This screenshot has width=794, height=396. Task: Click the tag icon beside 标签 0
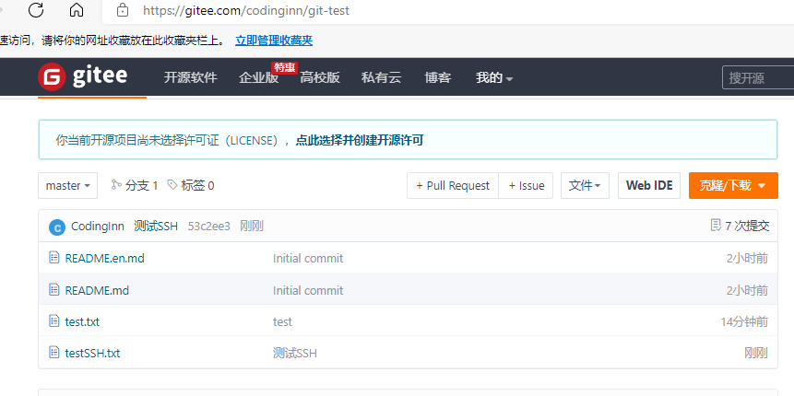point(172,185)
